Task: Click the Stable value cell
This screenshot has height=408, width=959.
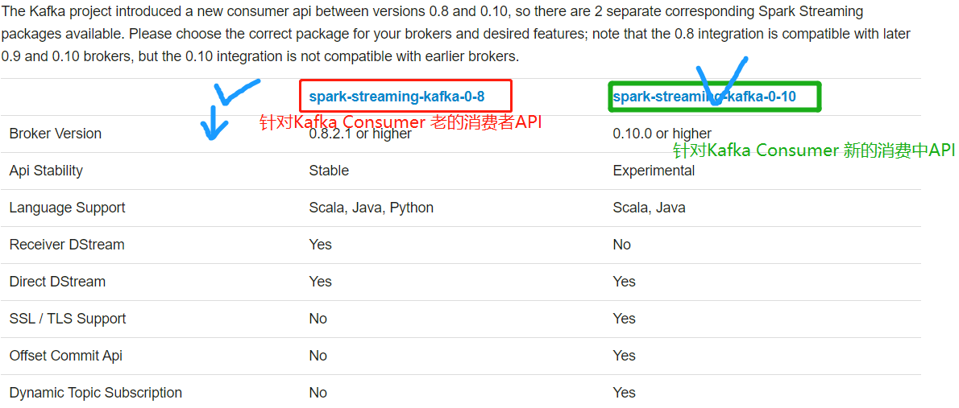Action: coord(329,171)
